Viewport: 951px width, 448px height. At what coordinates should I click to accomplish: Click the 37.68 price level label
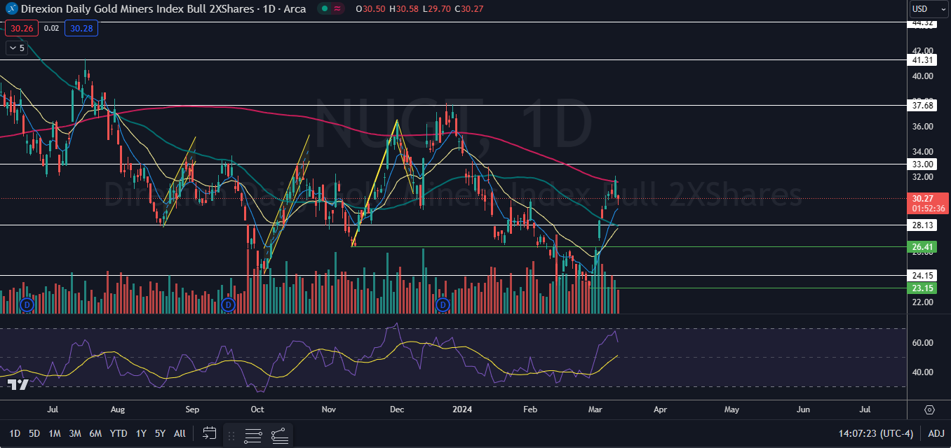[x=922, y=106]
